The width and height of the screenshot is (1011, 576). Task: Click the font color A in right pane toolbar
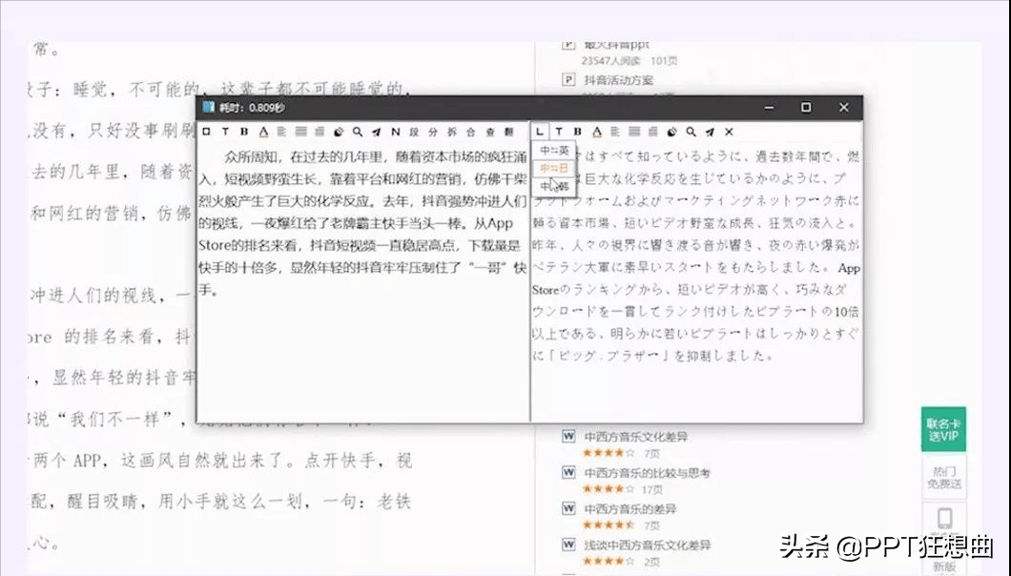pos(597,132)
